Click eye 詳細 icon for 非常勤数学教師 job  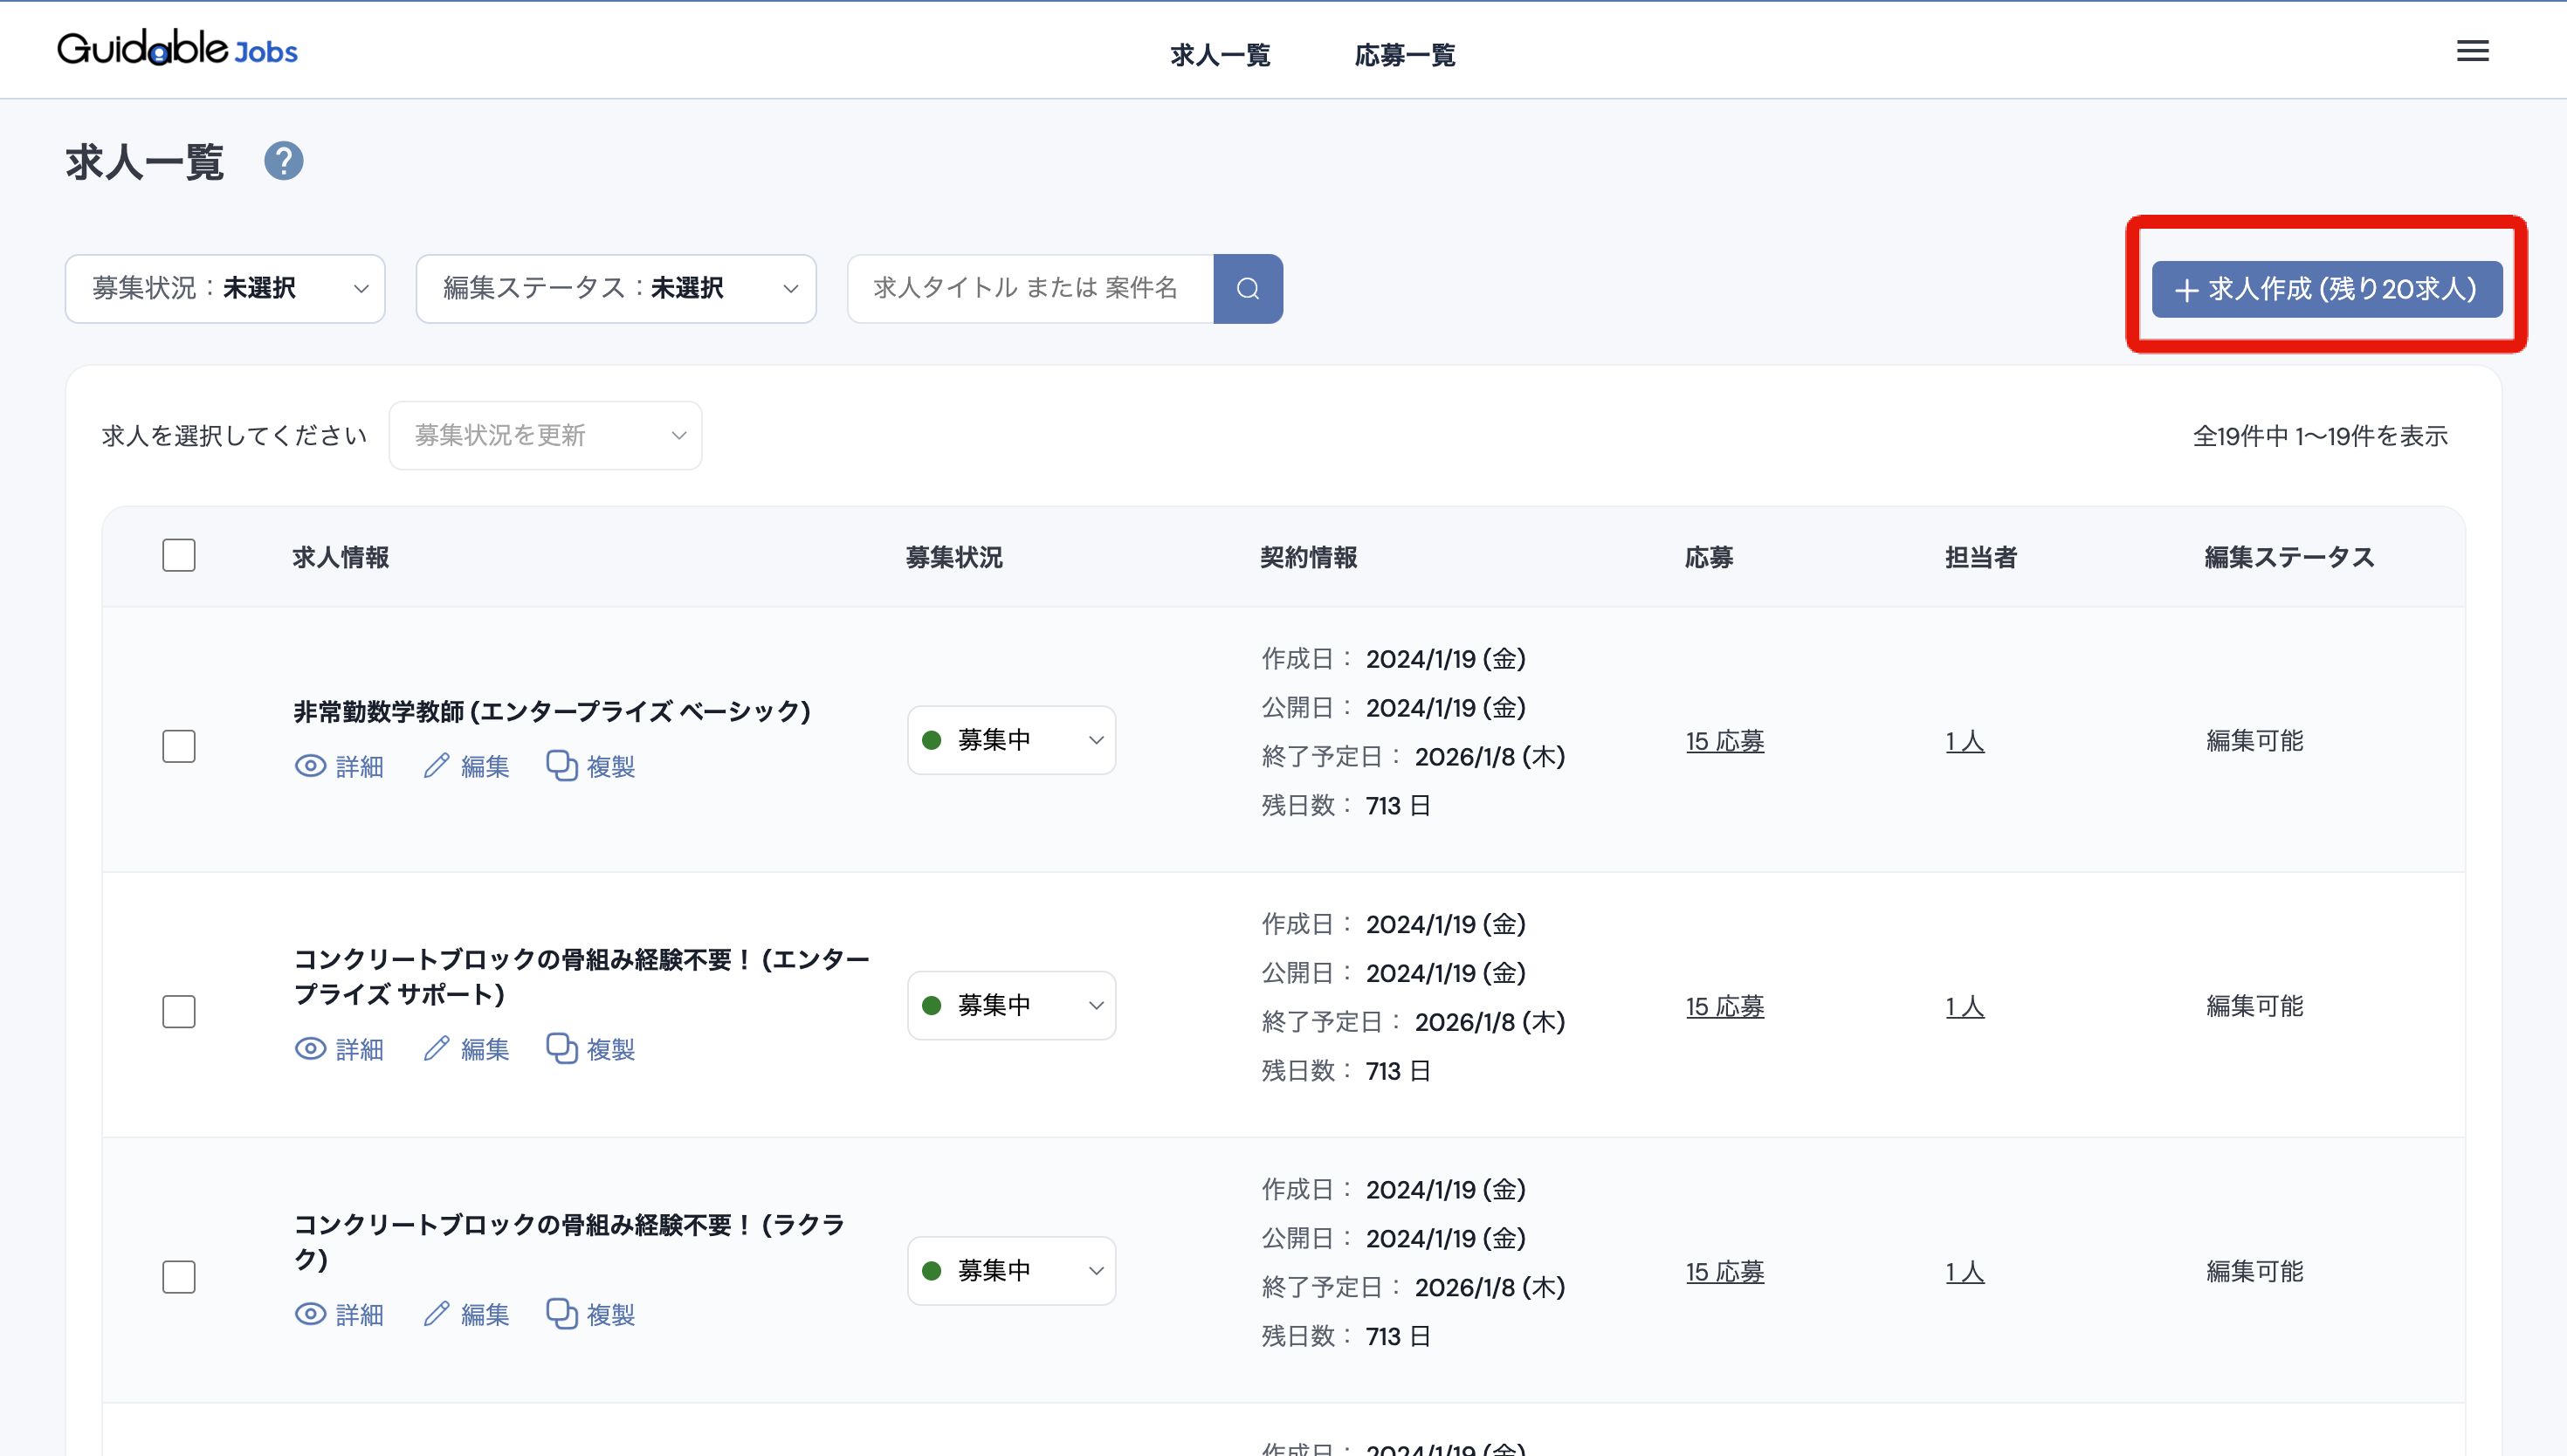339,766
